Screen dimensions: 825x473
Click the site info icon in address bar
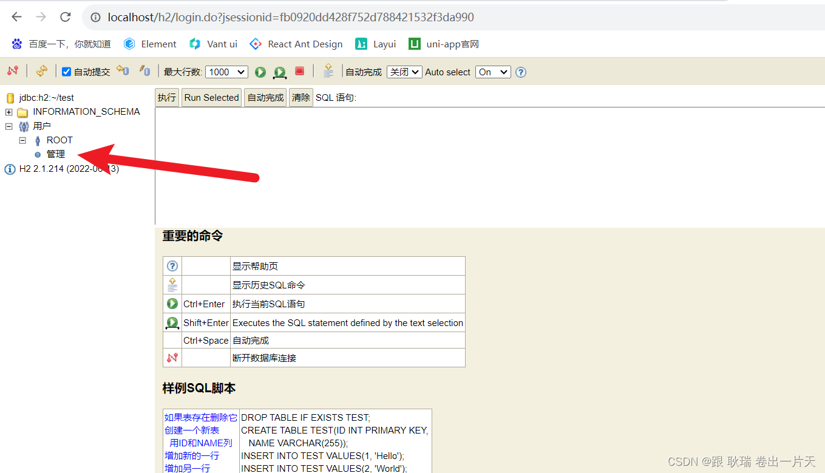[x=95, y=18]
